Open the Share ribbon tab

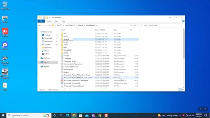coord(56,21)
